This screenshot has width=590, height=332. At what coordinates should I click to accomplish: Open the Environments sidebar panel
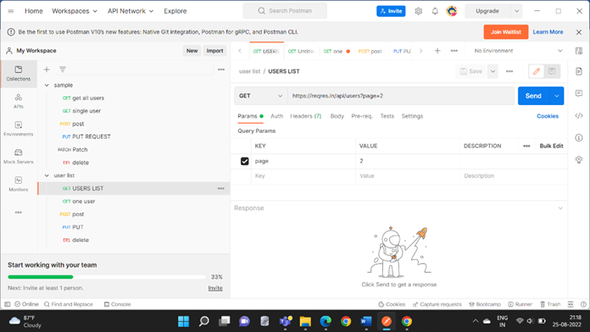(19, 129)
